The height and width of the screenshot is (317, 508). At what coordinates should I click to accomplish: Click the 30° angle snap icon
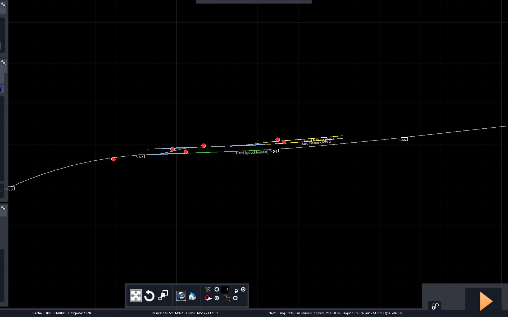208,290
